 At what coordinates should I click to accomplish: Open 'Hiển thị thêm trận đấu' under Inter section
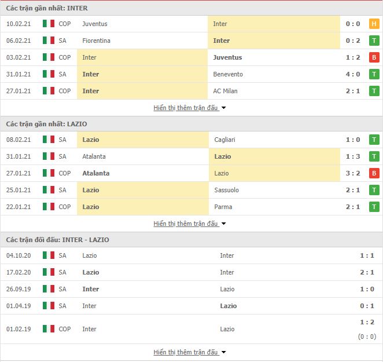[186, 108]
